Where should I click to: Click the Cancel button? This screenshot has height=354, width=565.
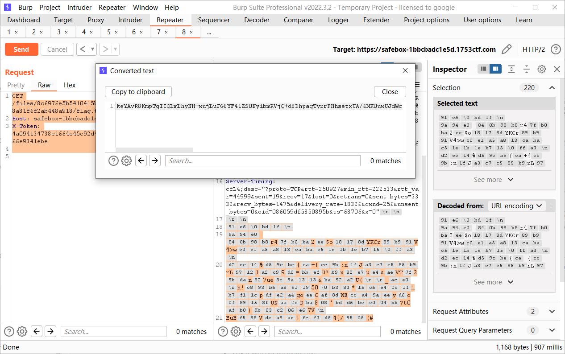57,49
